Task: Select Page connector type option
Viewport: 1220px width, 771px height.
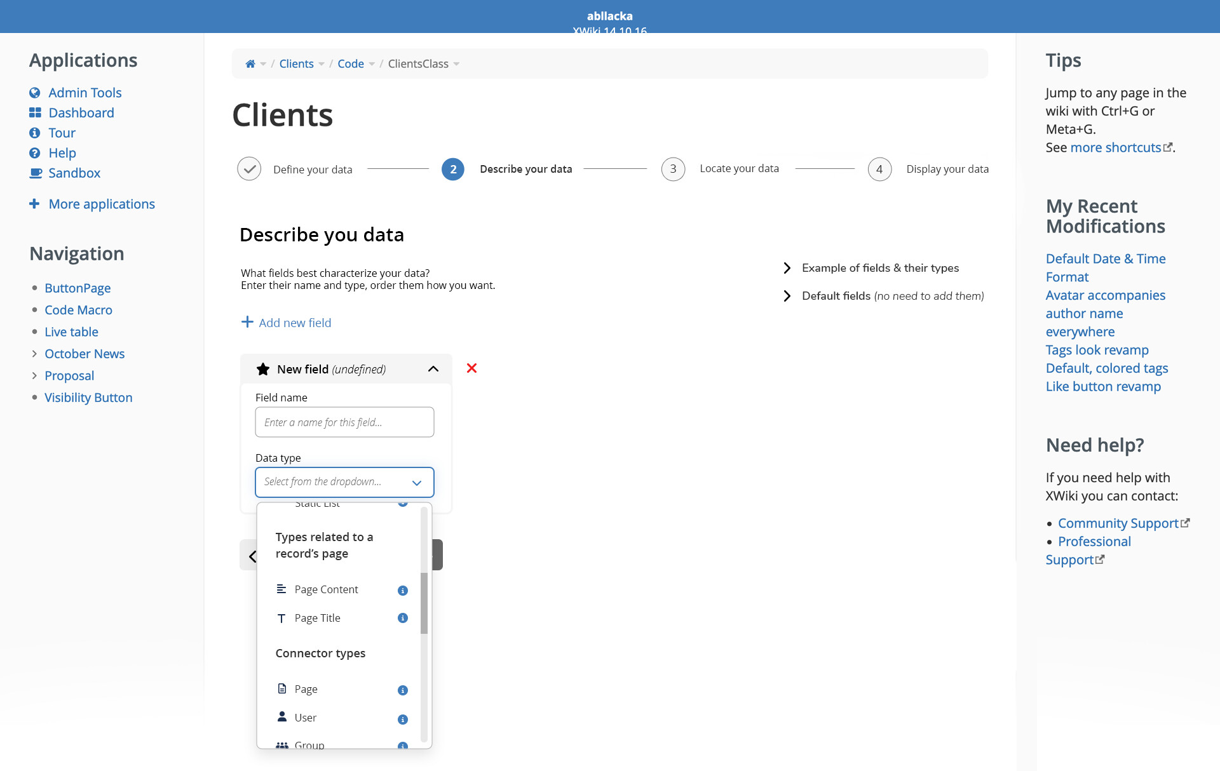Action: point(306,689)
